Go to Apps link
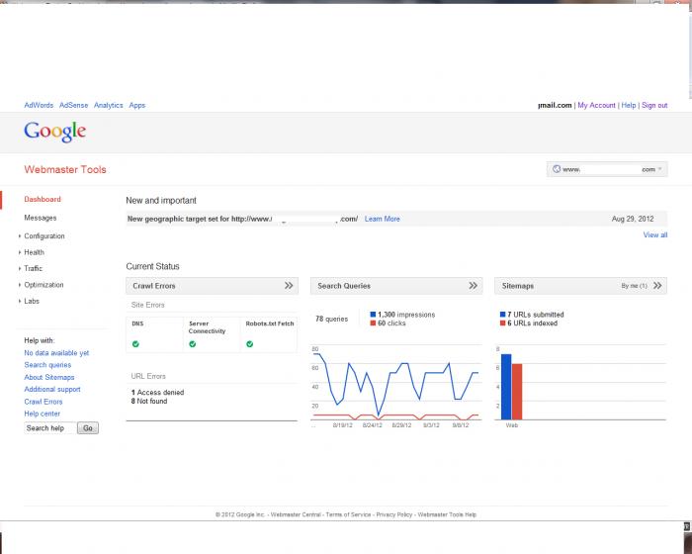This screenshot has width=692, height=554. (137, 105)
